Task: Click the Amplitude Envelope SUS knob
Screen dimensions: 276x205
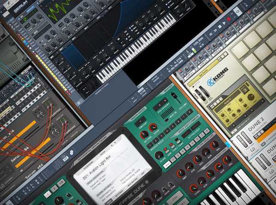Action: (218, 167)
